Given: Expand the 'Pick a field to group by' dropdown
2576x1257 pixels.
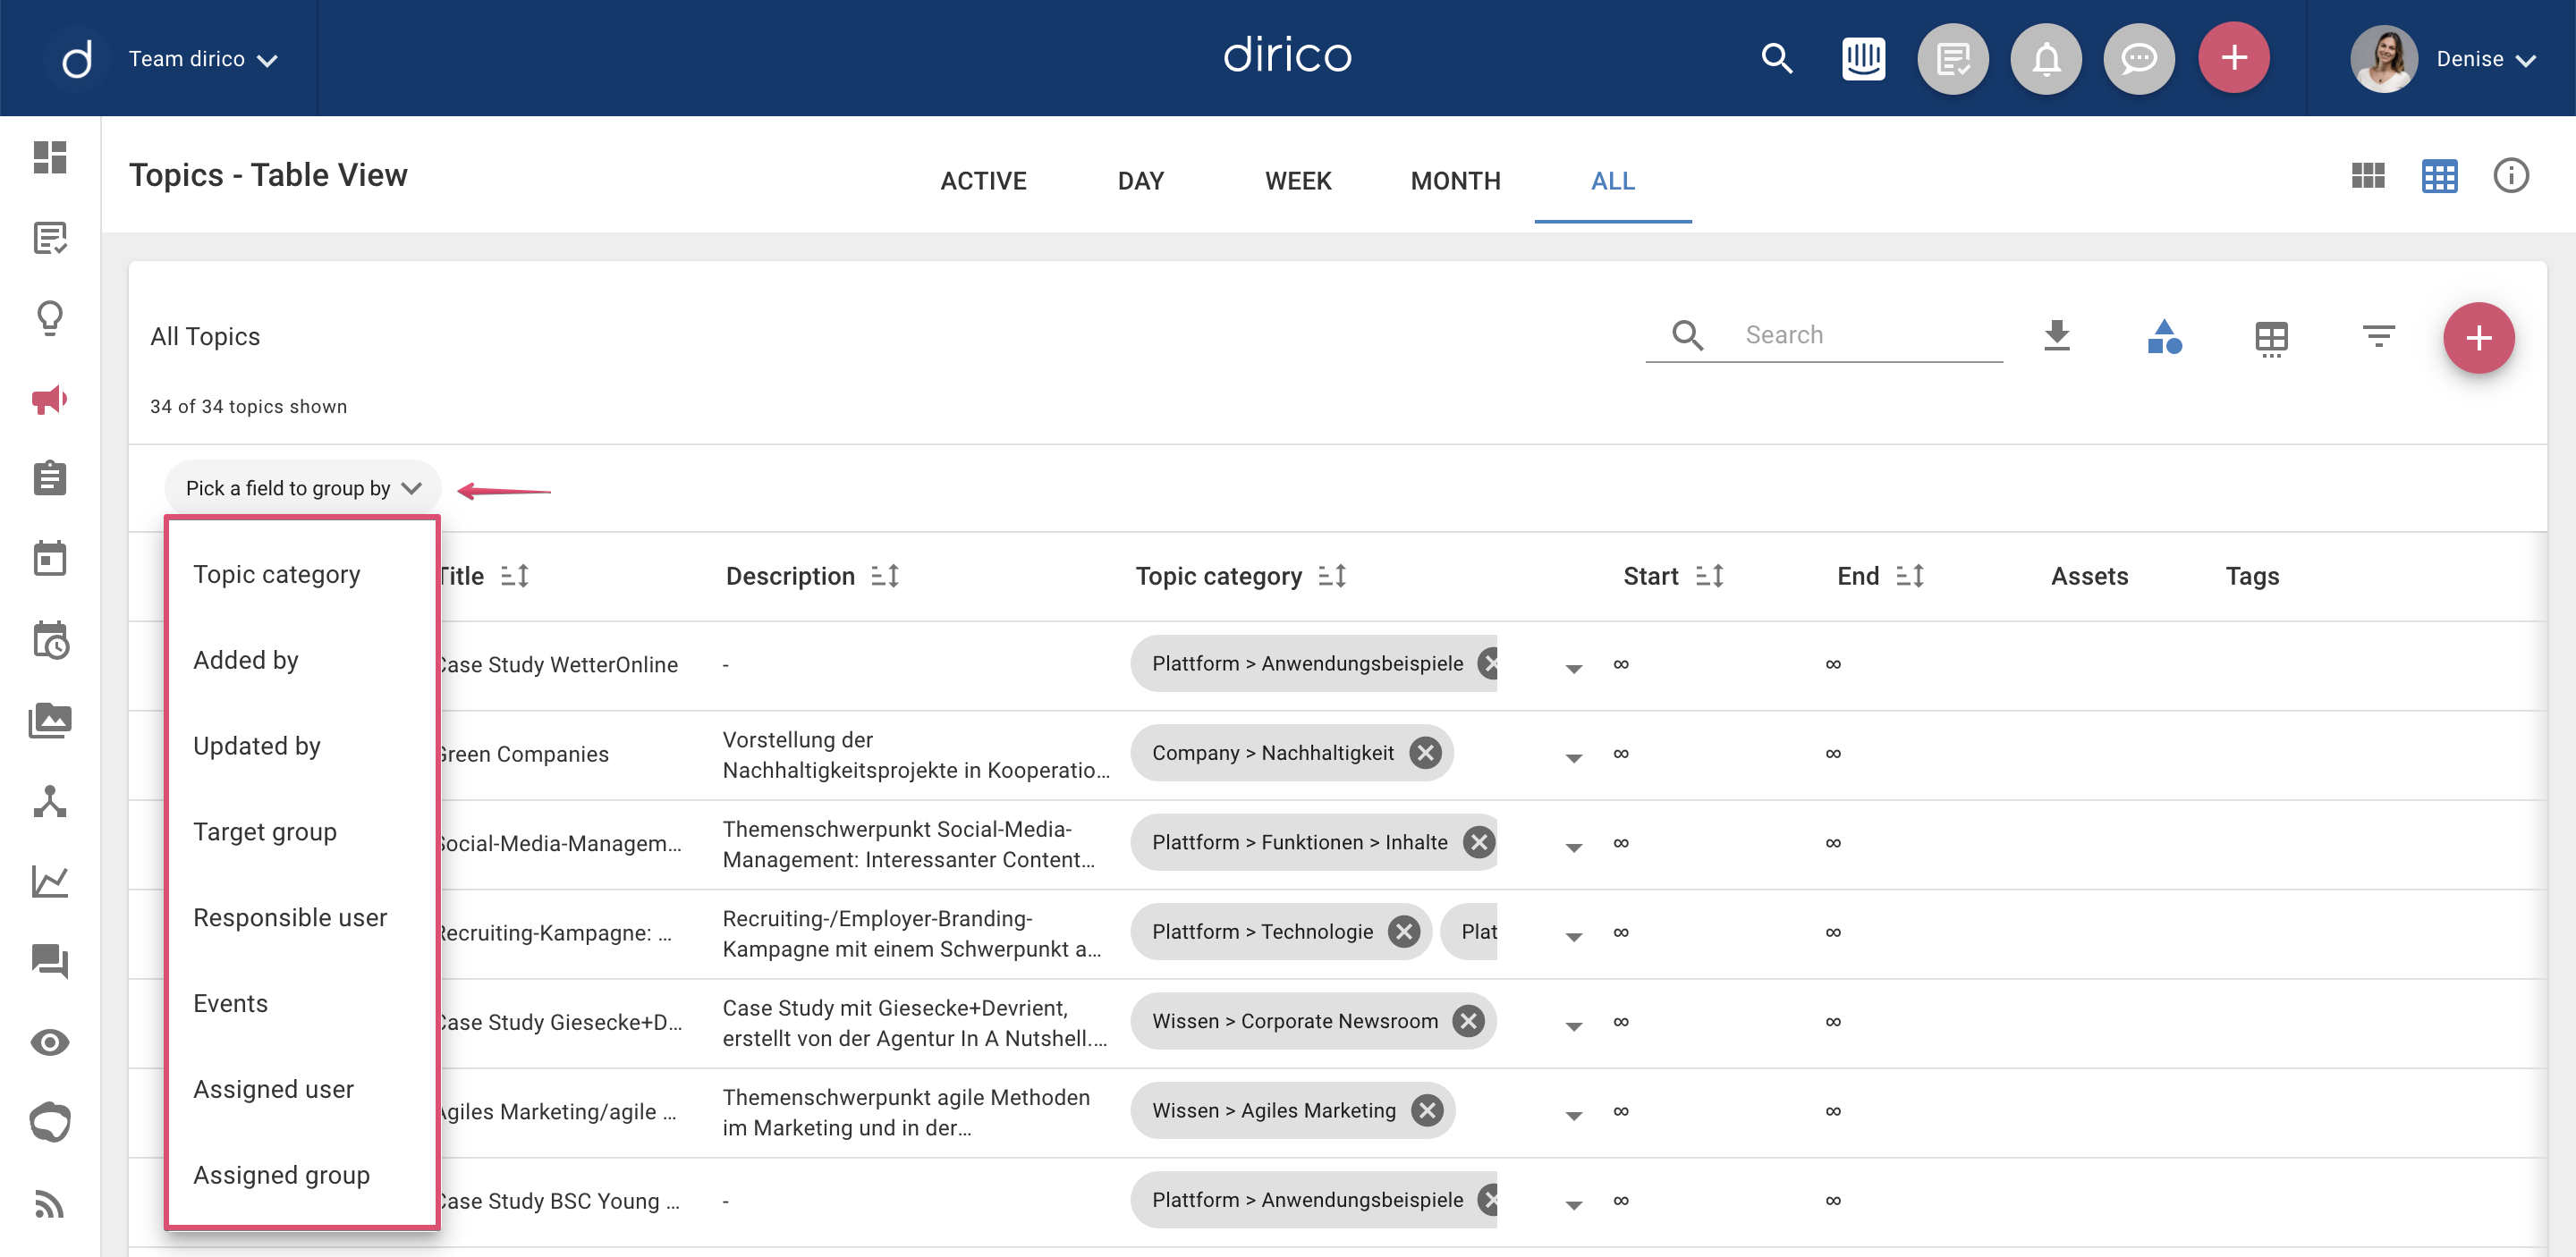Looking at the screenshot, I should tap(303, 487).
